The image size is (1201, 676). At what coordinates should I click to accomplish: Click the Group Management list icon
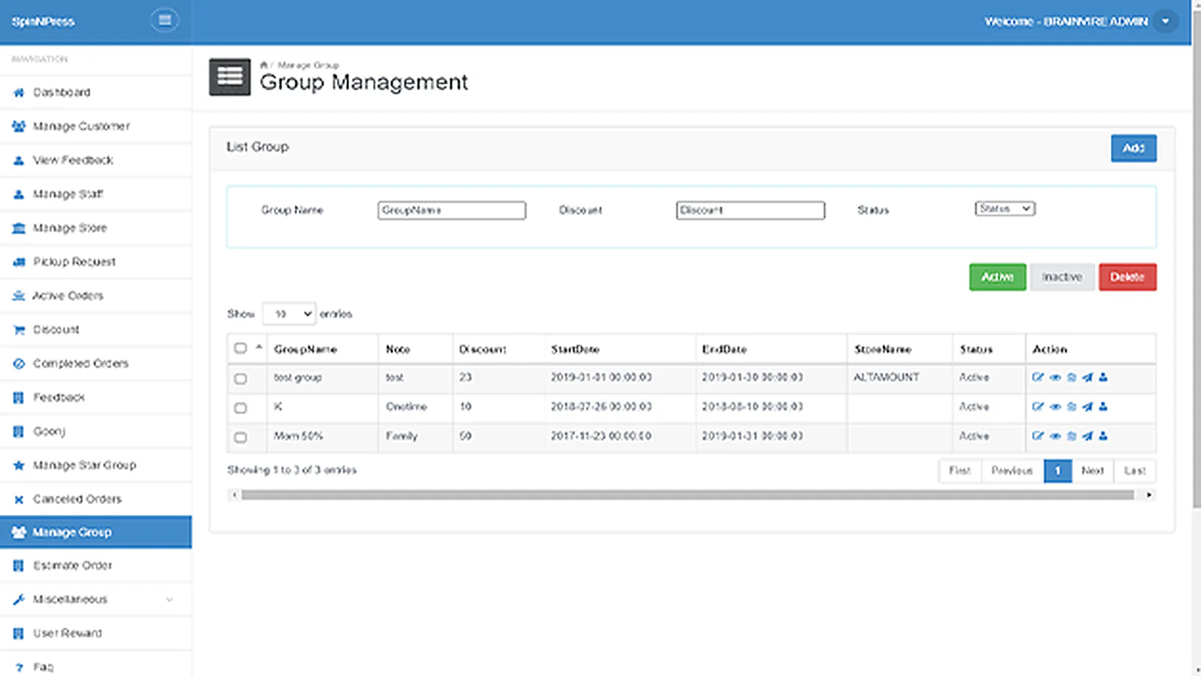(x=230, y=77)
